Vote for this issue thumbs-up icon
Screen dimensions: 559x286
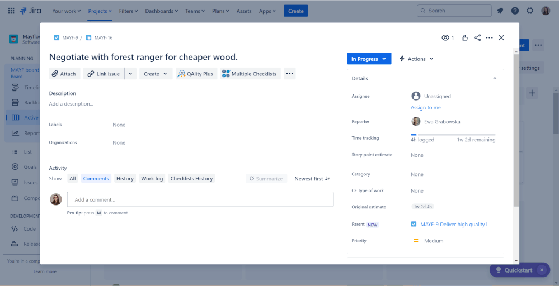click(464, 38)
